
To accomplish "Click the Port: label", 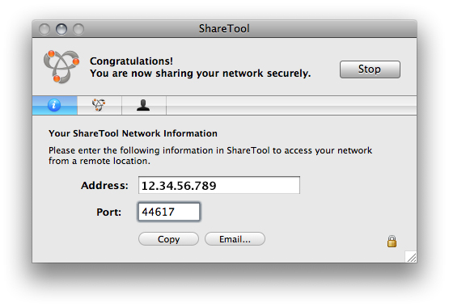I will pyautogui.click(x=109, y=212).
